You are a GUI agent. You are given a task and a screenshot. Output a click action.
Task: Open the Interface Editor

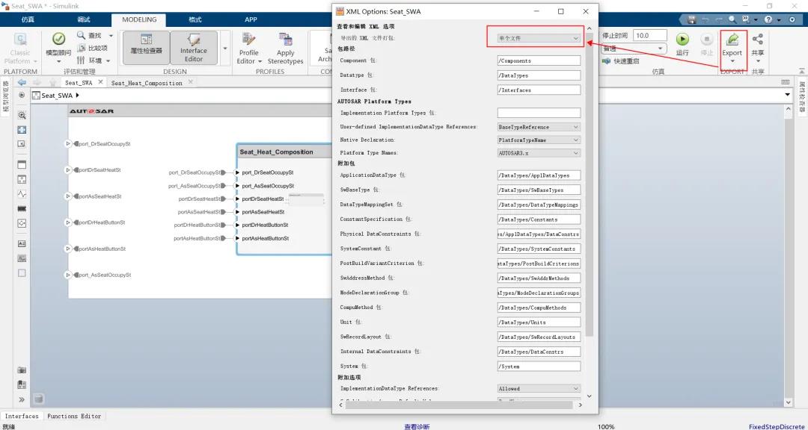tap(193, 47)
